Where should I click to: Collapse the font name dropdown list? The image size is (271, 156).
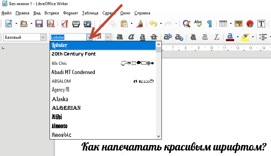[90, 37]
